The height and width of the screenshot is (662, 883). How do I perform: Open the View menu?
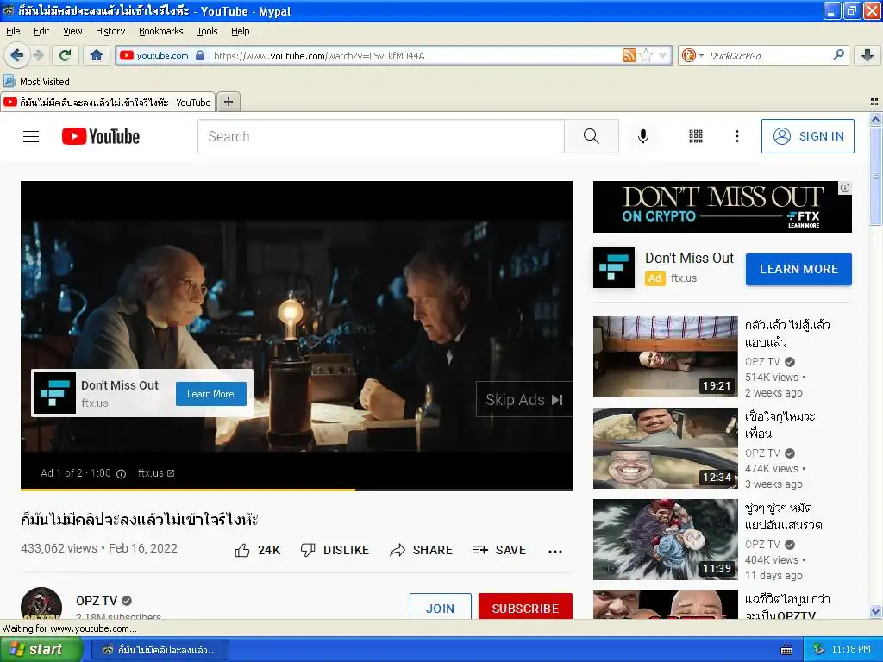click(x=72, y=31)
